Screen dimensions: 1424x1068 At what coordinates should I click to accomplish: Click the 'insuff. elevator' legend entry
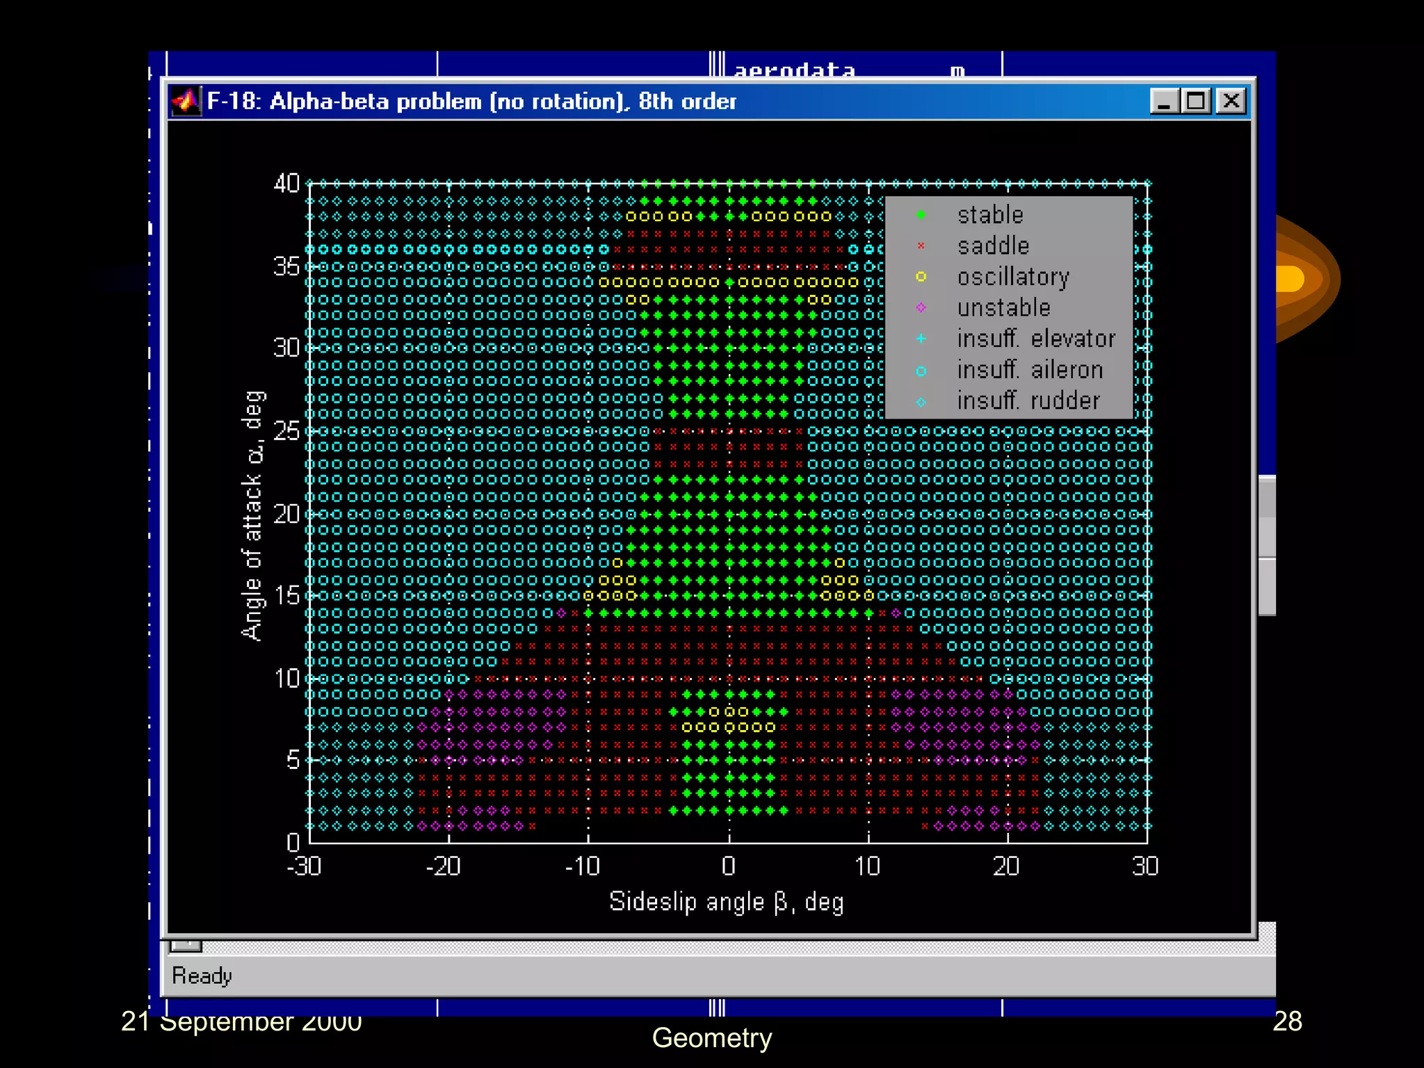[1036, 339]
